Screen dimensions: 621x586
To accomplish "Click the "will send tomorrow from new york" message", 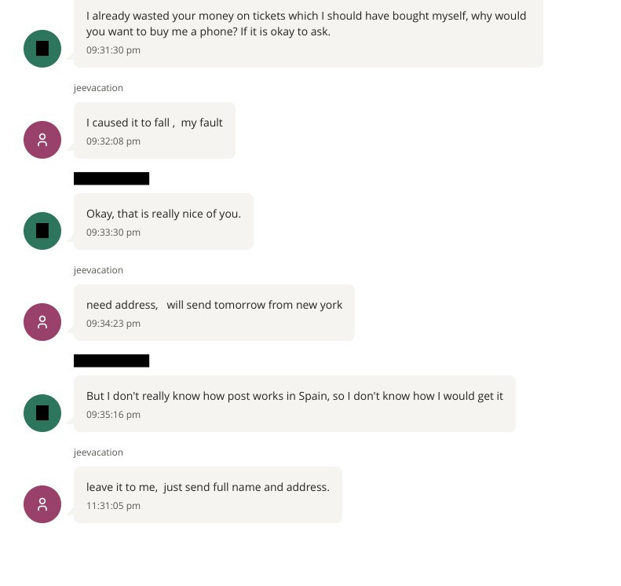I will coord(214,305).
